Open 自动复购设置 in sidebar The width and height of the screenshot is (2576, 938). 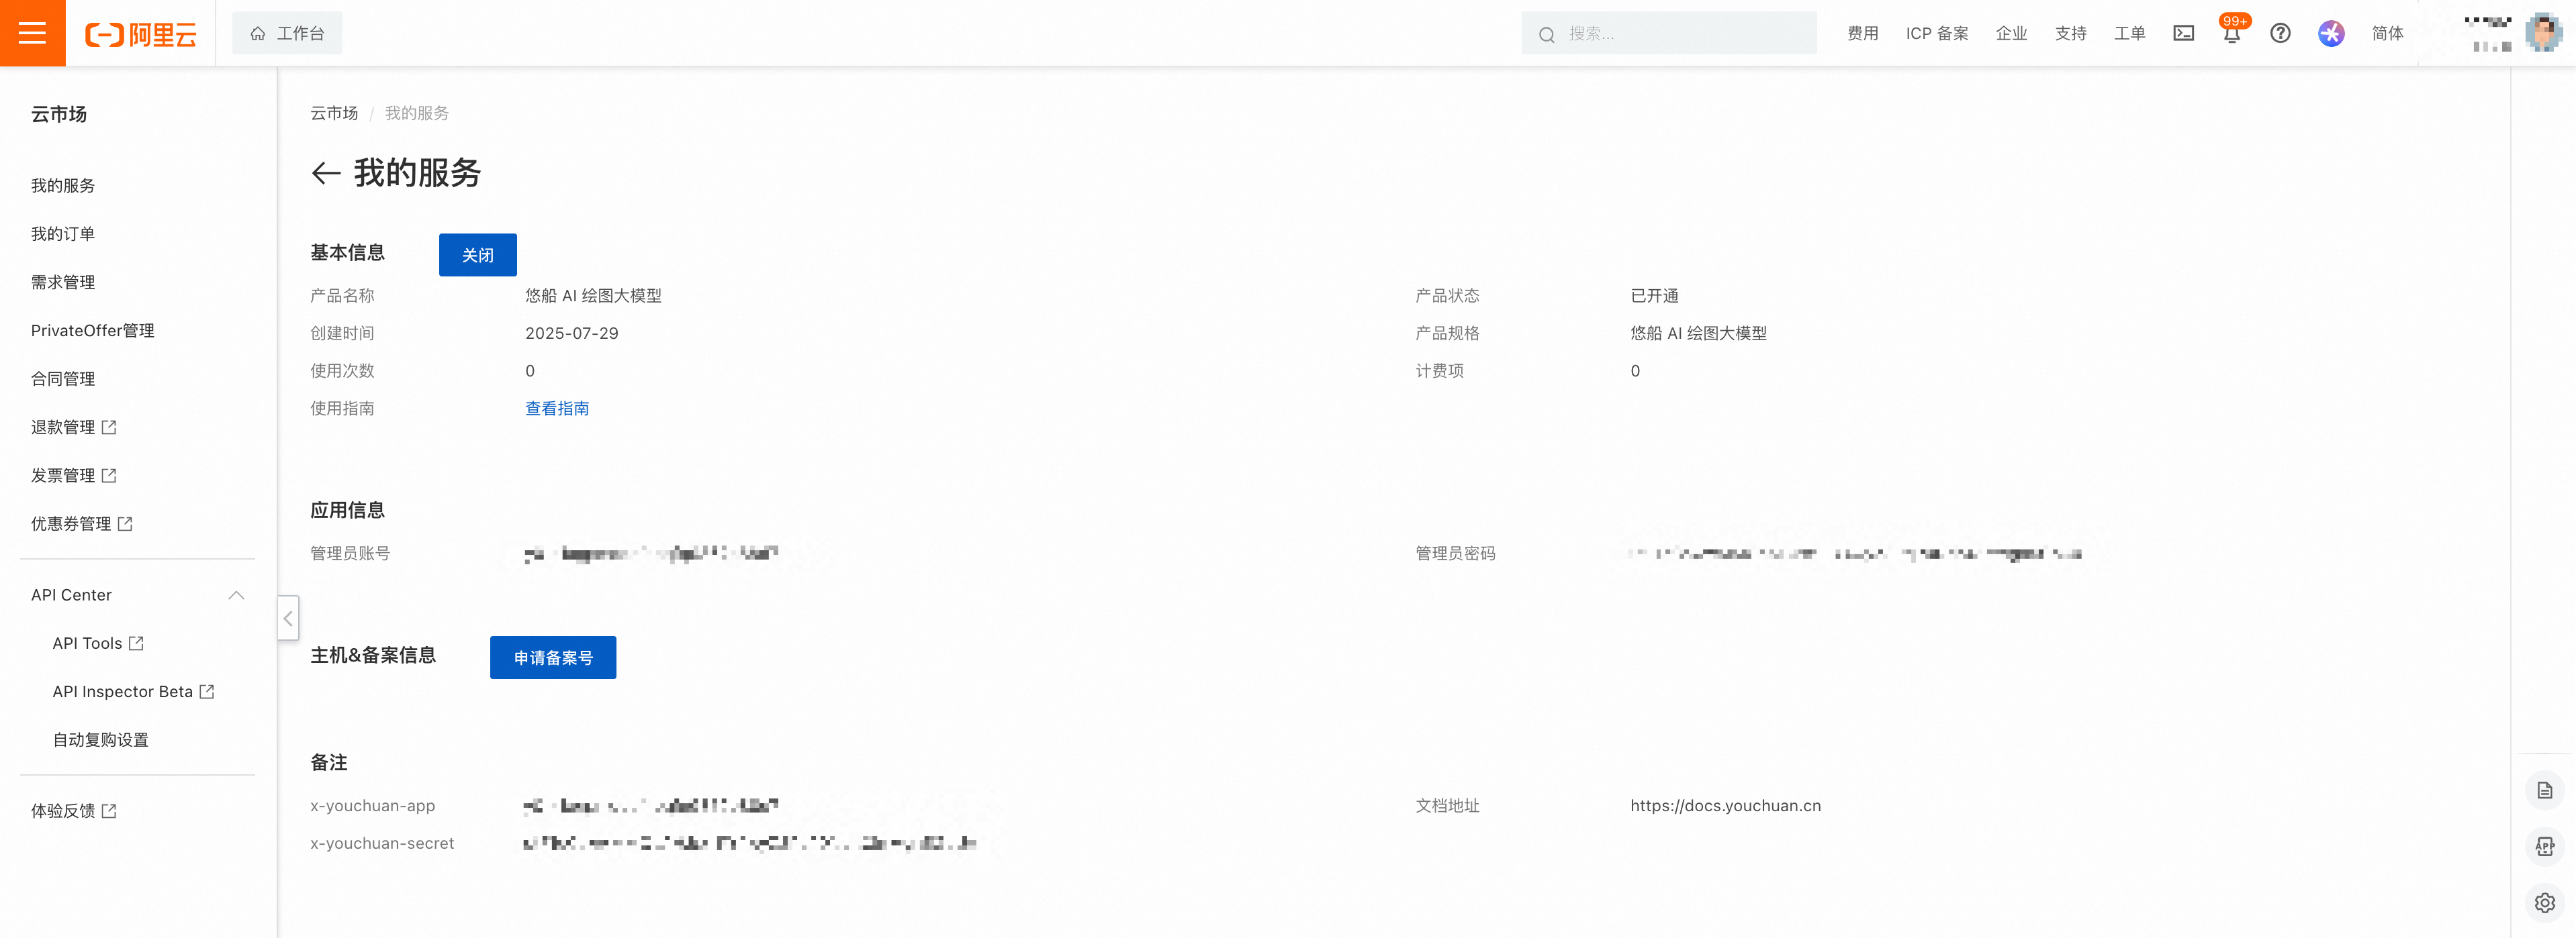[x=100, y=740]
